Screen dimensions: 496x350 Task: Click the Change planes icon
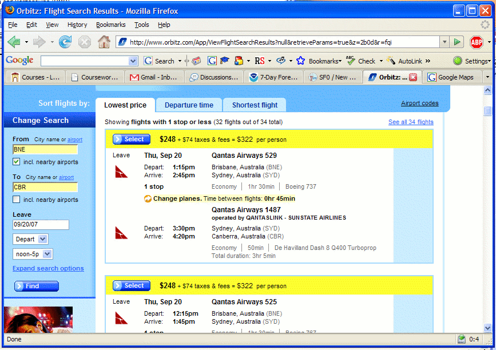click(x=148, y=198)
